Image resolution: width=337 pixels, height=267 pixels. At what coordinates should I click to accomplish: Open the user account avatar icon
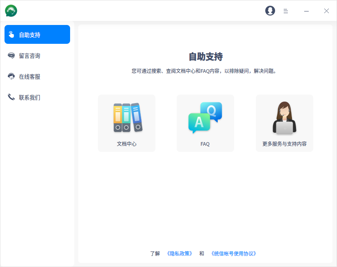coord(270,11)
